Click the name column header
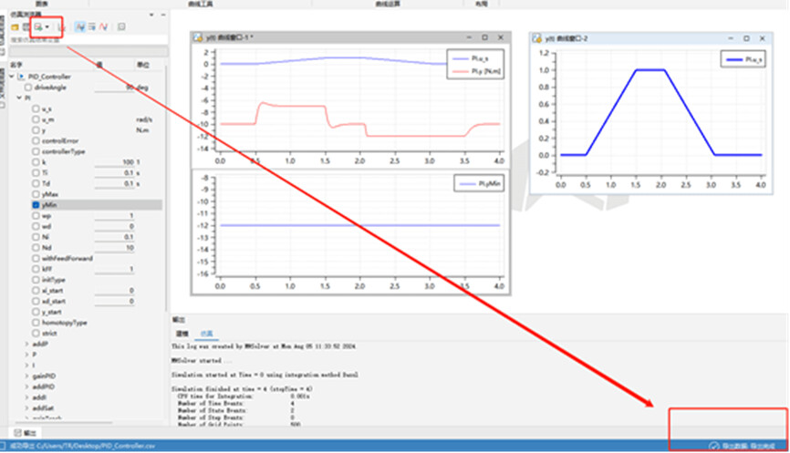 16,65
